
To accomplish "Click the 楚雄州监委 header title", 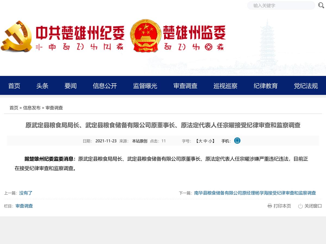I will pos(195,33).
